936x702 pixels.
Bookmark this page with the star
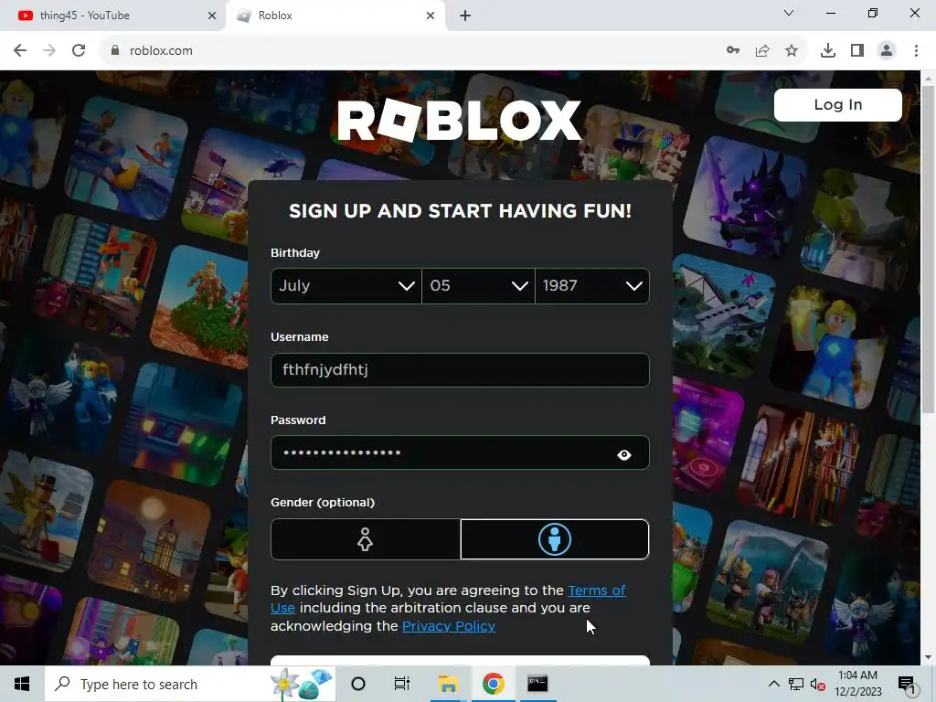792,51
